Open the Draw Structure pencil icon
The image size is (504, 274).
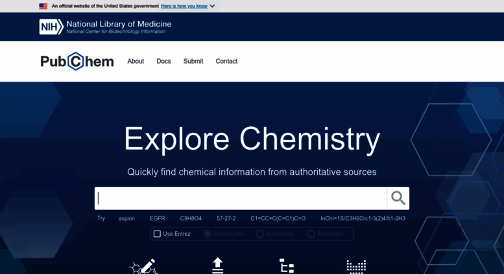pos(143,266)
